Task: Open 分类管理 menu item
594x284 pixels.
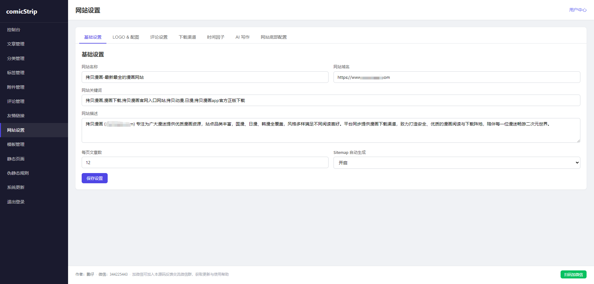Action: point(34,58)
